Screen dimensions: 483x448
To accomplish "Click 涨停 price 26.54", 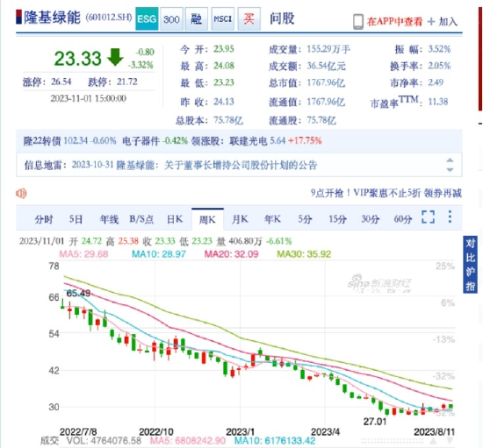I will coord(61,82).
